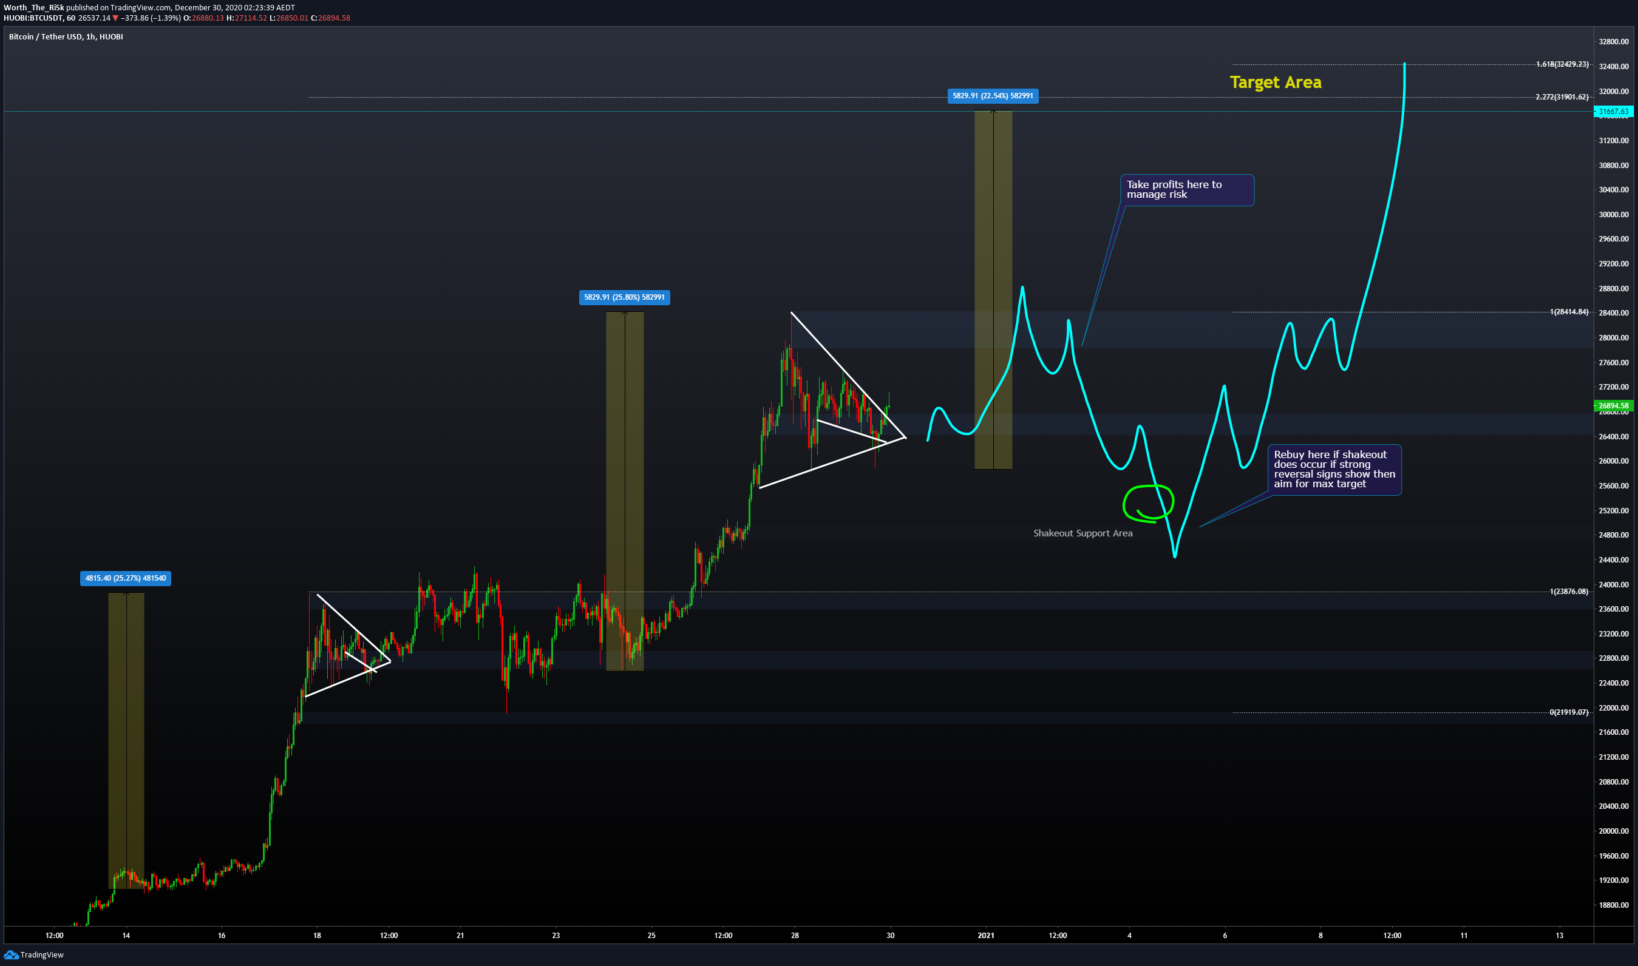Click the 25 date on time axis
The image size is (1638, 966).
point(651,936)
